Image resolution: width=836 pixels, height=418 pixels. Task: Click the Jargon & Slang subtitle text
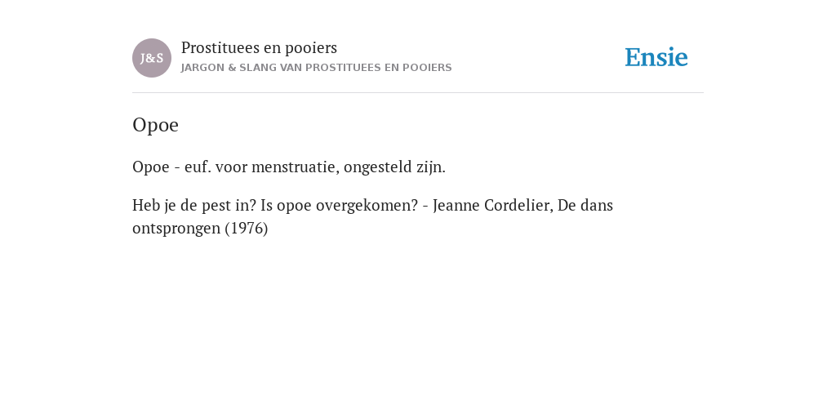pos(316,68)
